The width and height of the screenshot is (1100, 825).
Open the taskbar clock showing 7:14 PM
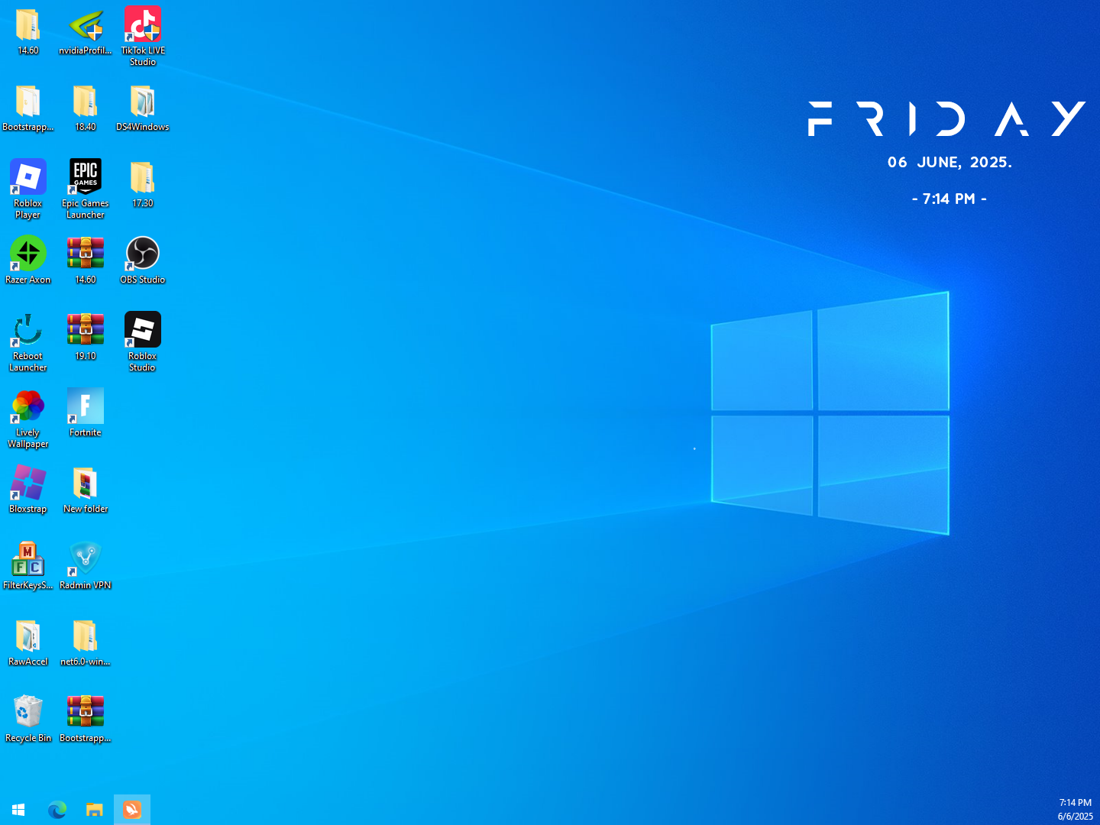pyautogui.click(x=1075, y=810)
